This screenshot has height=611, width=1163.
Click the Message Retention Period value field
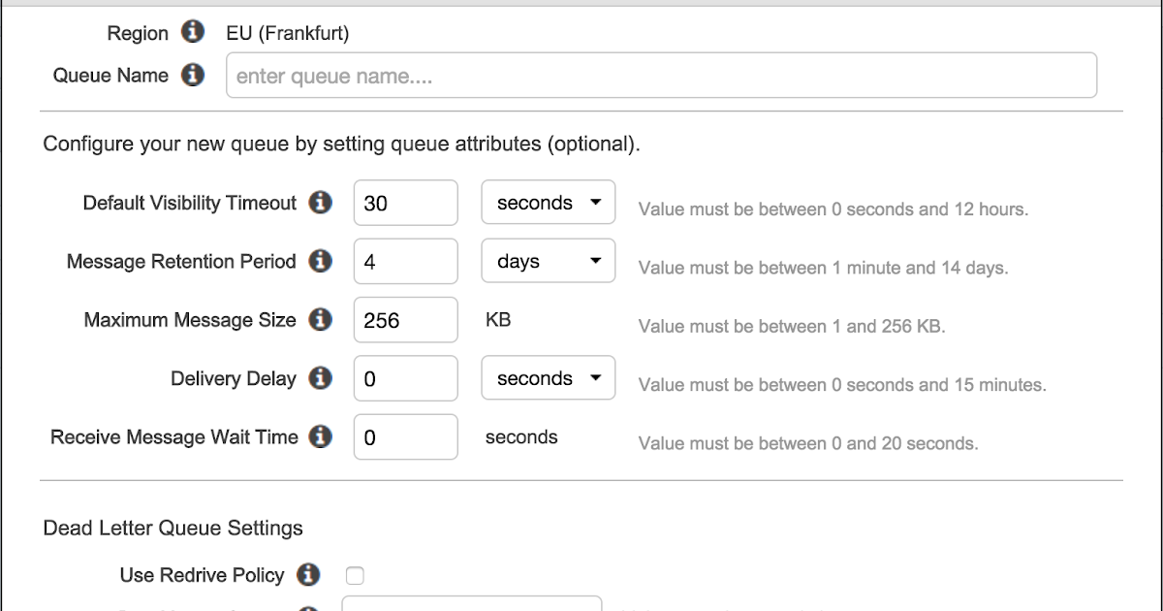click(405, 261)
